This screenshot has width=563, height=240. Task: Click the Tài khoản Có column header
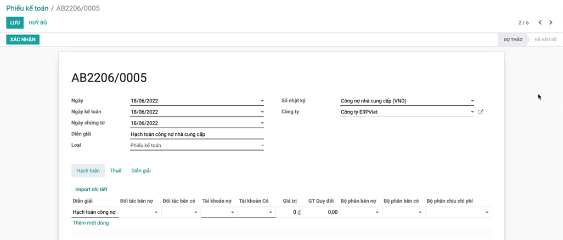pos(254,201)
